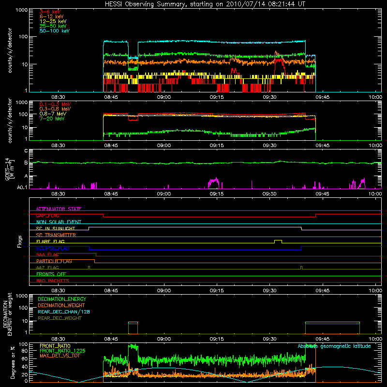The height and width of the screenshot is (387, 387).
Task: Select the ECLIPSE_FLAG label
Action: point(53,248)
